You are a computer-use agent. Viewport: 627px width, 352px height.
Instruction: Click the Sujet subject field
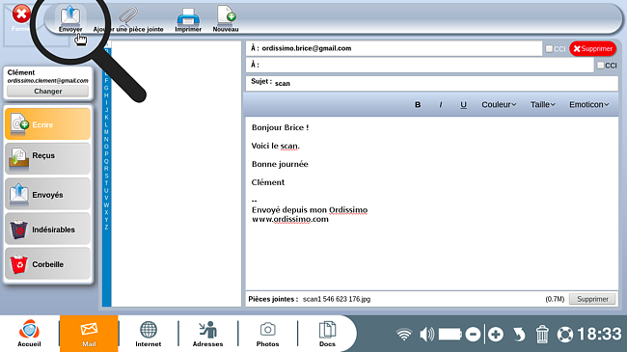coord(432,83)
